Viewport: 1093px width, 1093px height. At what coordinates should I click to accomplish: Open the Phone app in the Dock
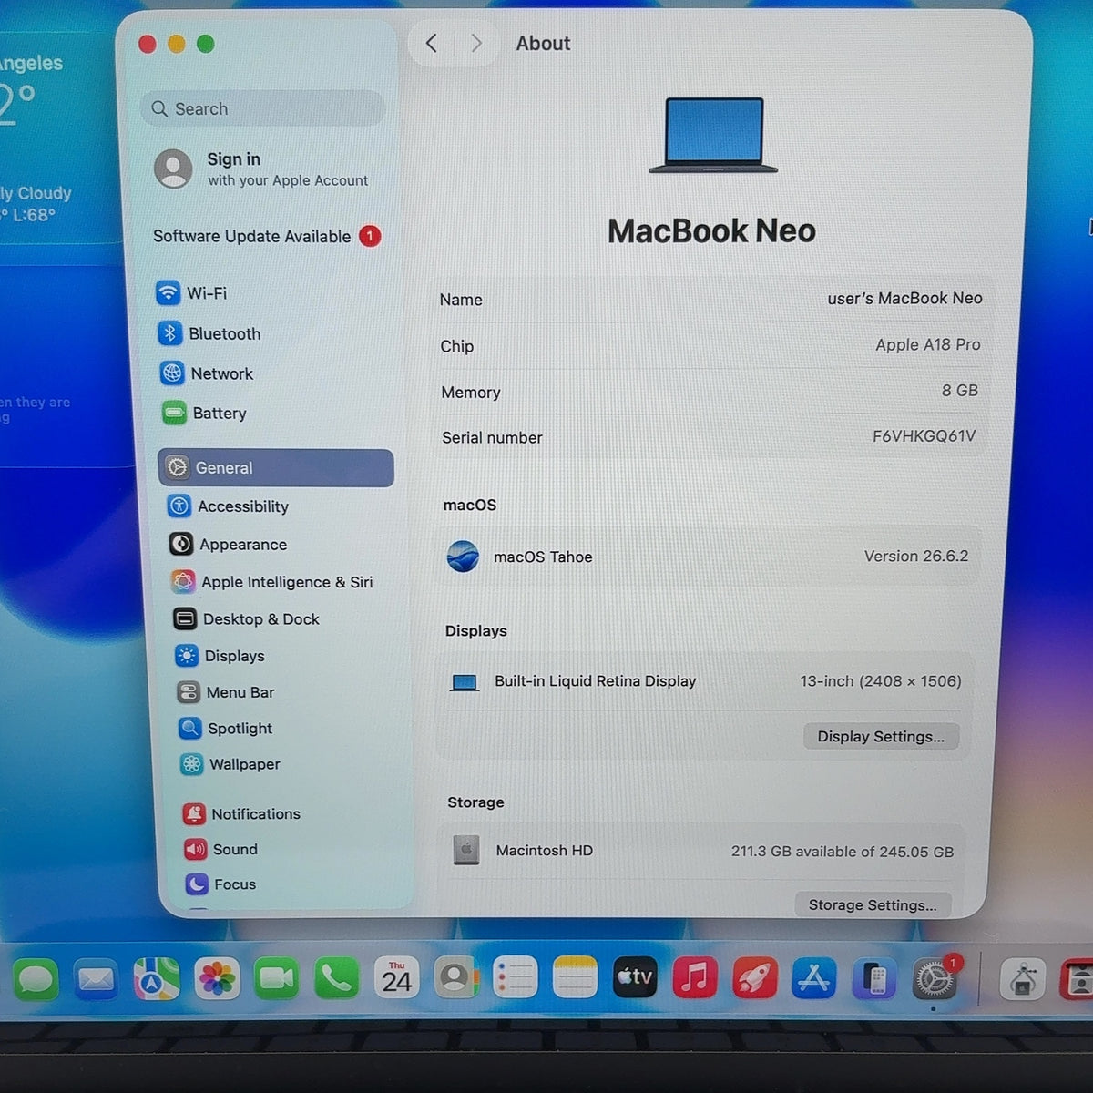(336, 979)
